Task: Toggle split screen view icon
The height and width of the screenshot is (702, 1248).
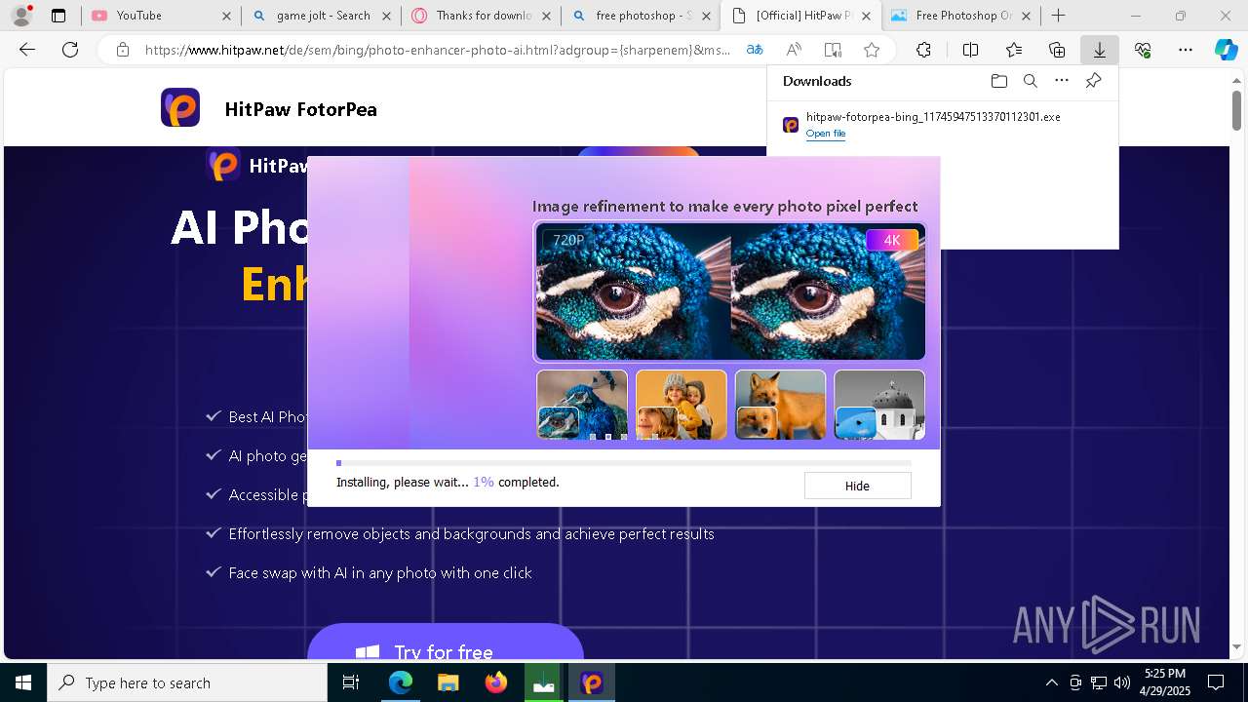Action: (x=970, y=50)
